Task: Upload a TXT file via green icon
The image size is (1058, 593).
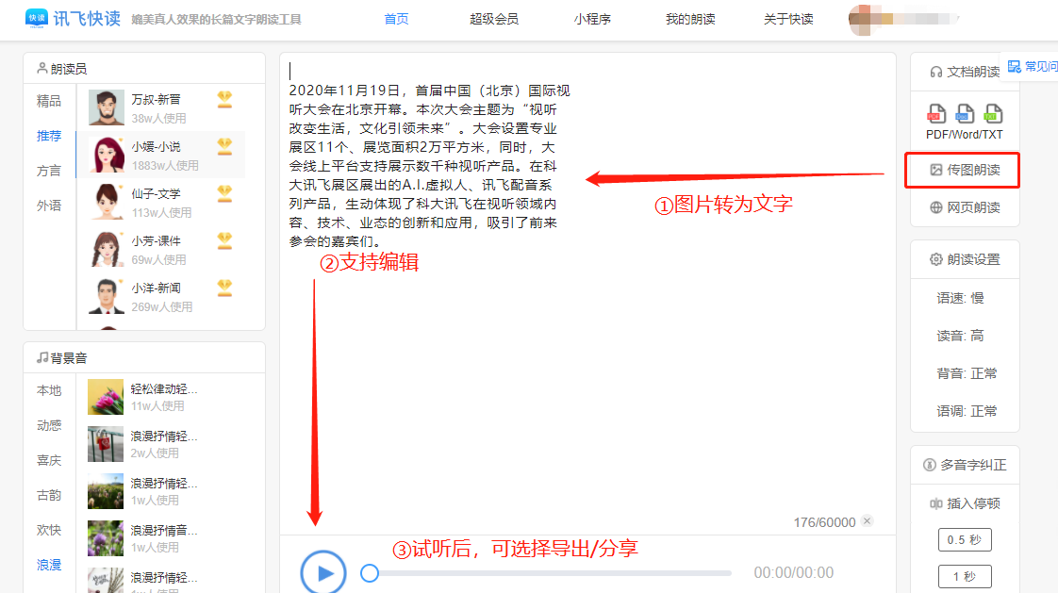Action: point(993,113)
